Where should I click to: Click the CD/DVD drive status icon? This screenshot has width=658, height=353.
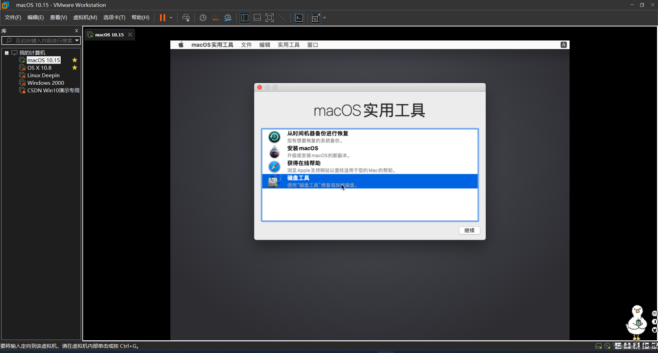coord(607,346)
